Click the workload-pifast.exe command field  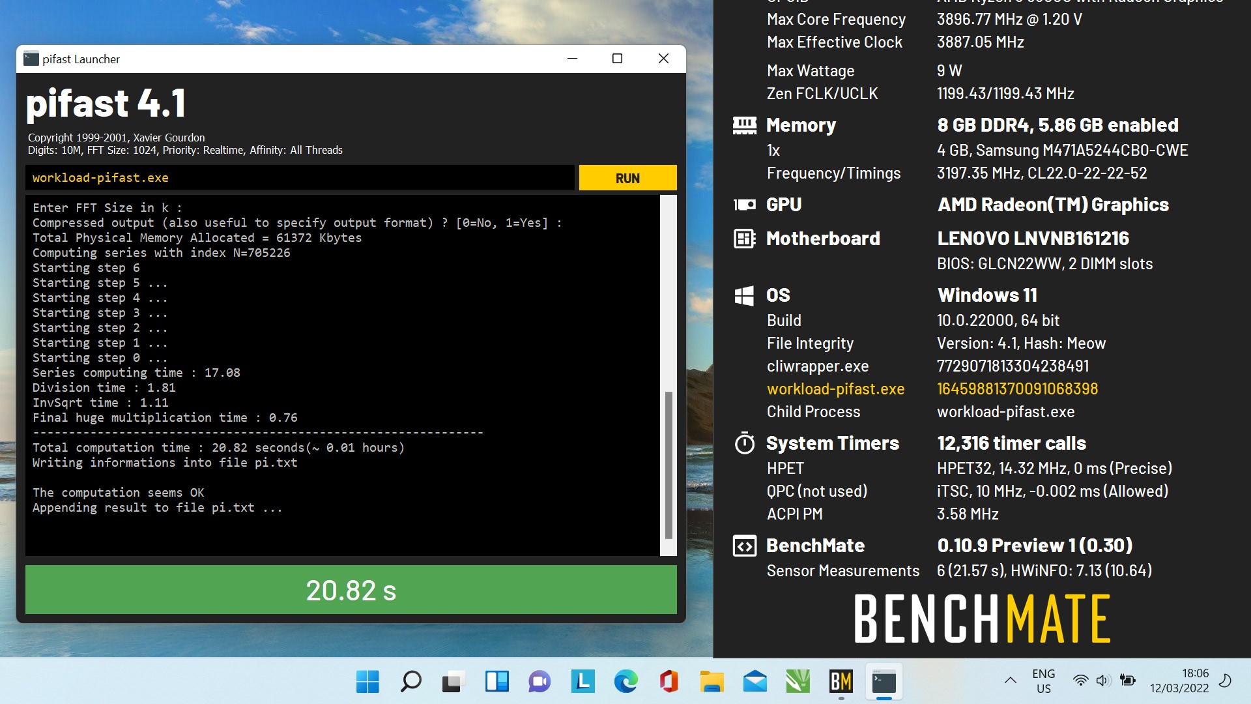[300, 178]
